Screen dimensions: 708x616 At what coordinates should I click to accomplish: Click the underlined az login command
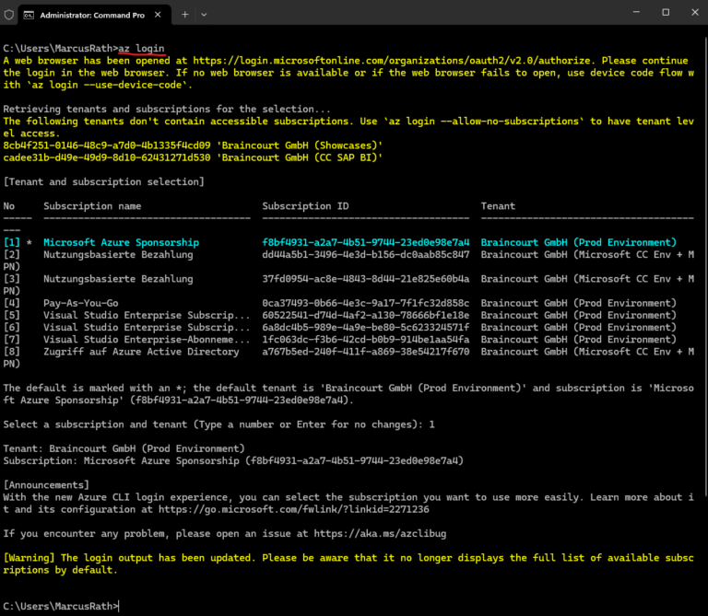141,48
